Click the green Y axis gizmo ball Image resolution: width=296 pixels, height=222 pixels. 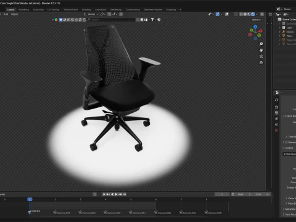click(252, 30)
